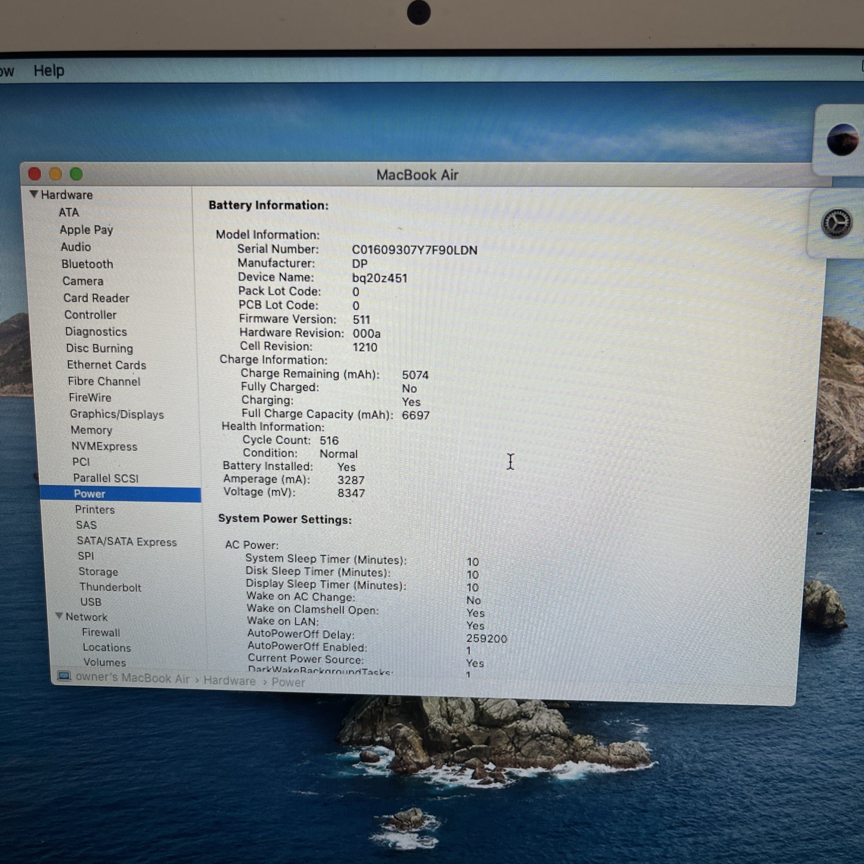Select SATA/SATA Express in the sidebar
864x864 pixels.
click(x=127, y=542)
